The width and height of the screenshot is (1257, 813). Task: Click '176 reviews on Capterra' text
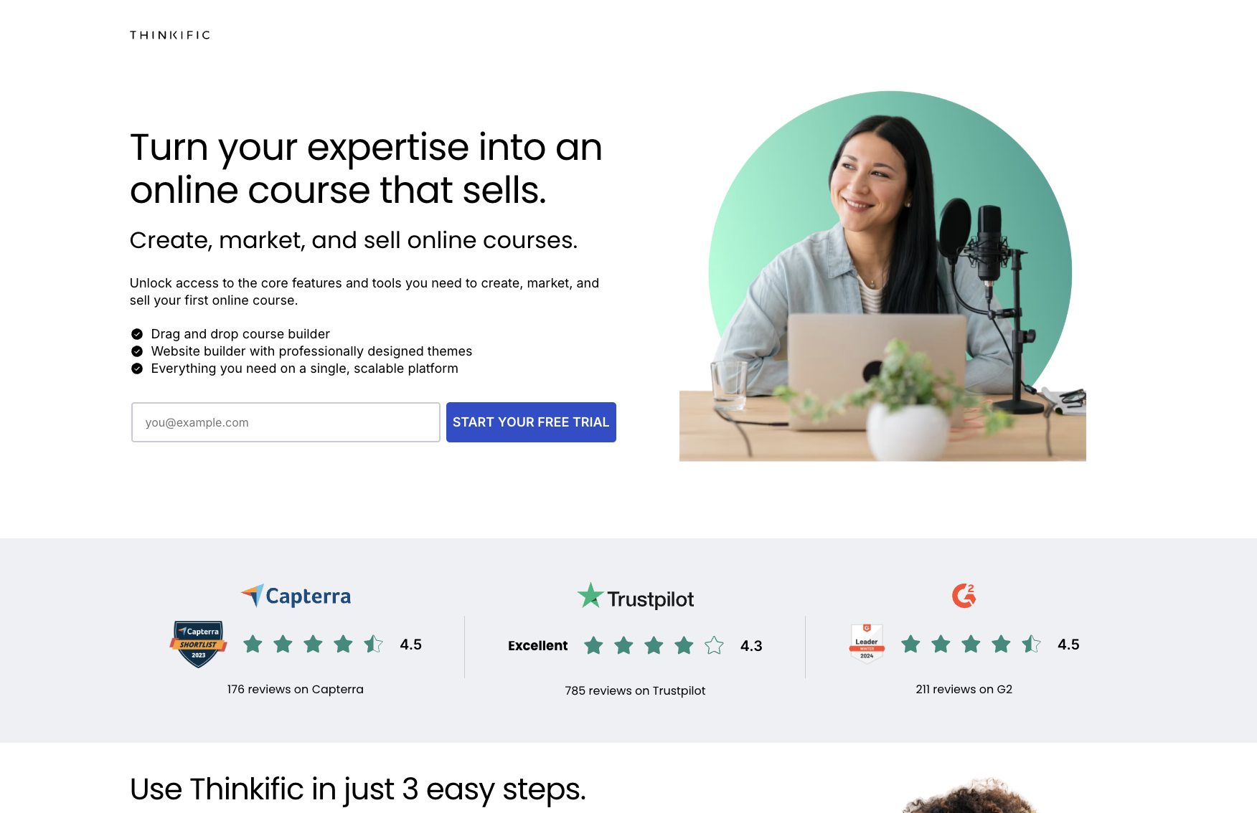coord(296,689)
